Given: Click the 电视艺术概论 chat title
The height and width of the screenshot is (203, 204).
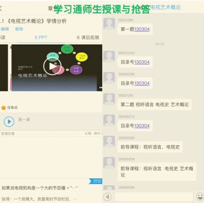Looking at the screenshot, I should point(166,7).
